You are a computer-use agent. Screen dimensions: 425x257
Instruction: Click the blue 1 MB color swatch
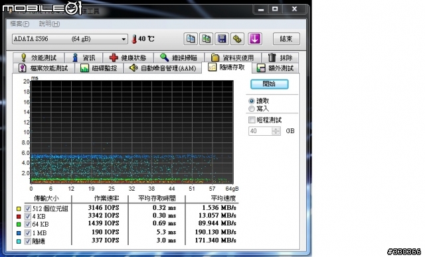pos(19,233)
